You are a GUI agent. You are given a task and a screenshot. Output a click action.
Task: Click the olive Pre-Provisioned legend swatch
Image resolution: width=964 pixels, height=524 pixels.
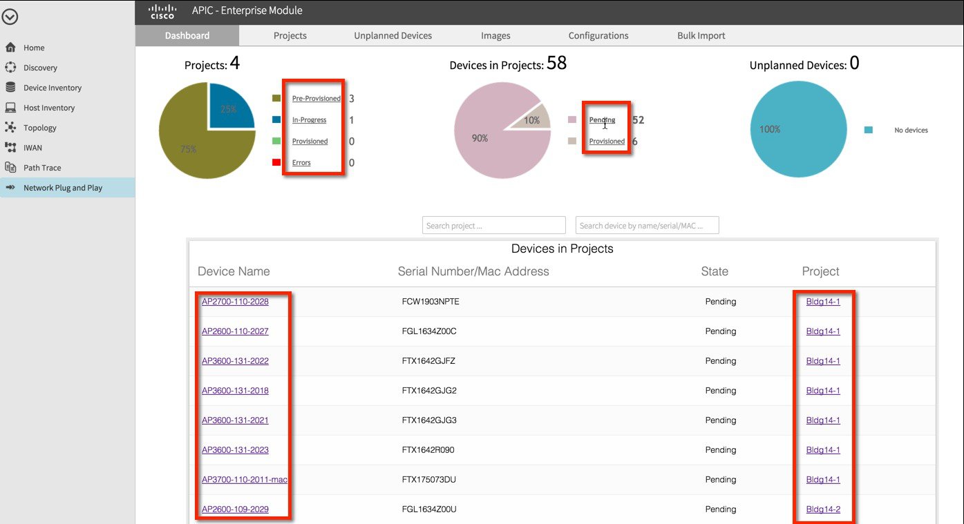[276, 99]
